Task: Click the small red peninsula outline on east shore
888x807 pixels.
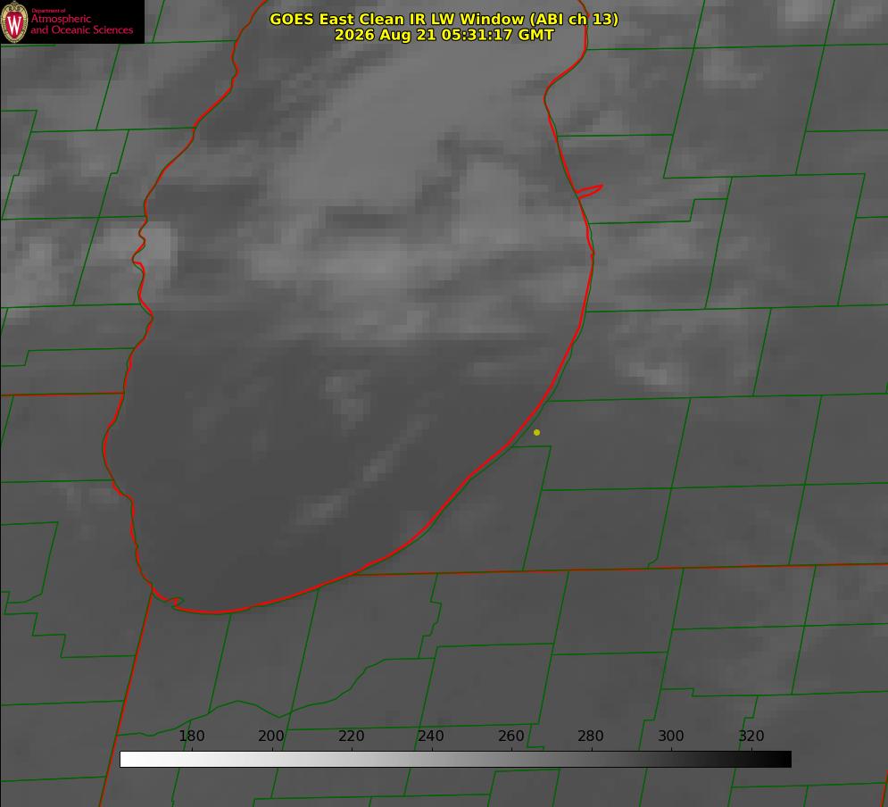Action: [590, 191]
